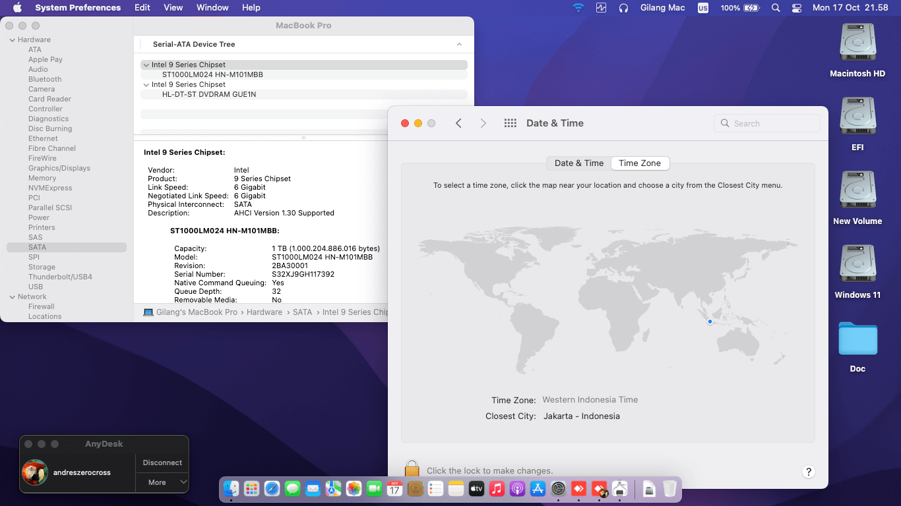Collapse the Intel 9 Series Chipset above HL-DT-ST
The image size is (901, 506).
146,85
